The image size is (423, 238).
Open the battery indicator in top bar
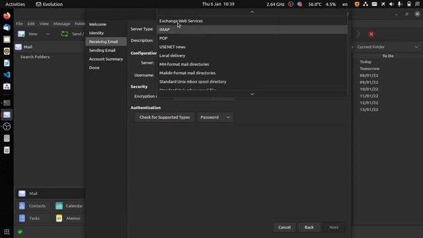[x=409, y=4]
